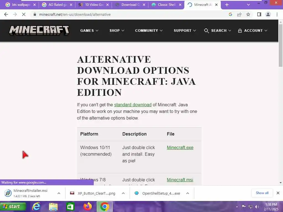This screenshot has height=212, width=283.
Task: Click the flag notification icon in the tray
Action: click(244, 206)
